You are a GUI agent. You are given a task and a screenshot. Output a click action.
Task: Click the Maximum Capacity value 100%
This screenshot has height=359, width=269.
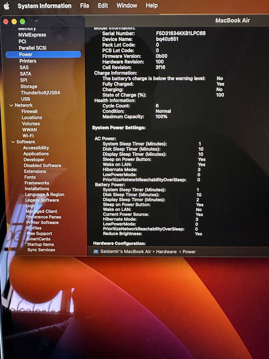161,117
